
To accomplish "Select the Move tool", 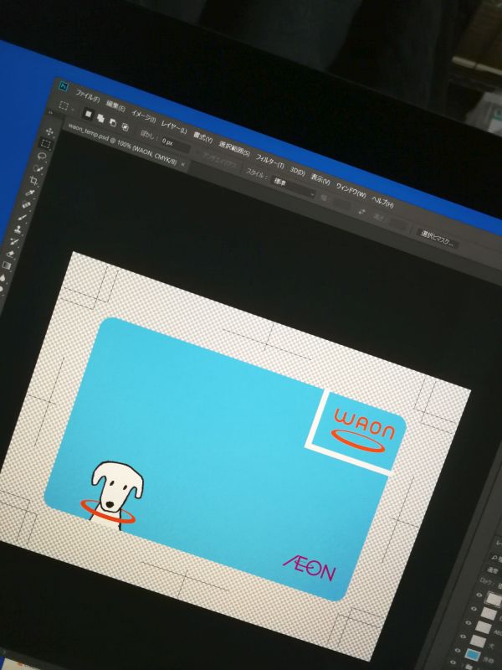I will click(x=49, y=131).
